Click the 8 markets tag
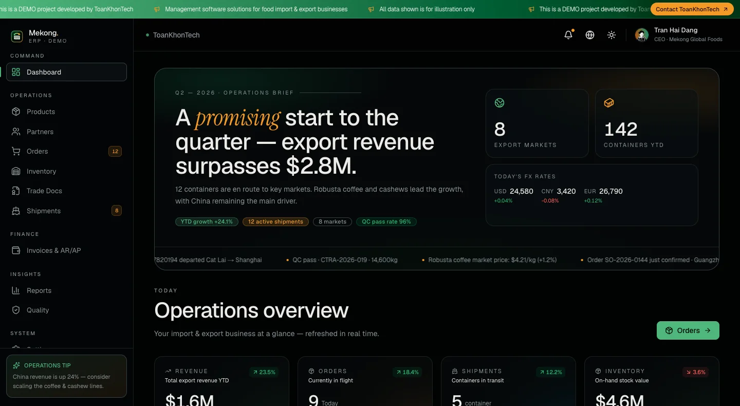The image size is (740, 406). coord(332,222)
